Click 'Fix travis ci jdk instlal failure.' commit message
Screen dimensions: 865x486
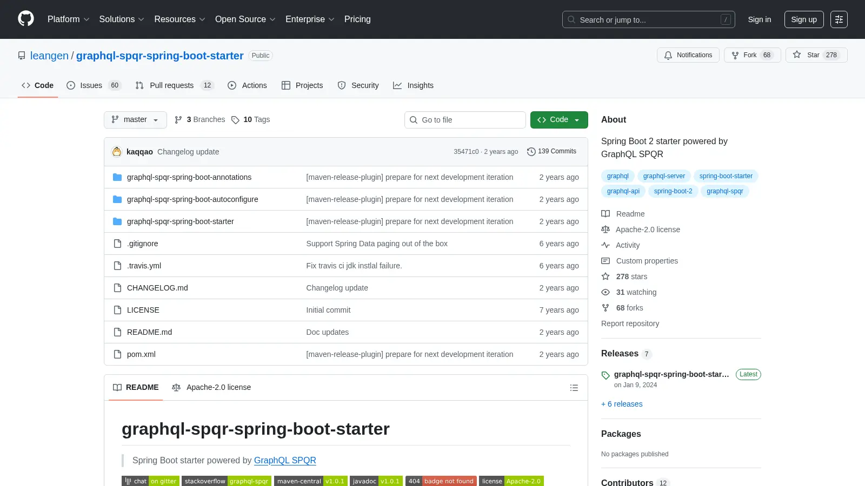pos(354,266)
